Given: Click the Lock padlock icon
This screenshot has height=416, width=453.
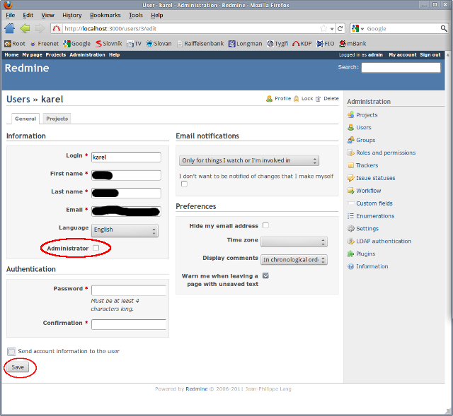Looking at the screenshot, I should [296, 99].
